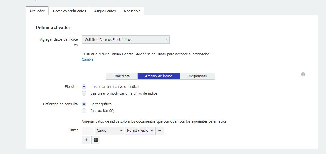This screenshot has height=154, width=326.
Task: Click the 'Cambiar' link
Action: pos(88,59)
